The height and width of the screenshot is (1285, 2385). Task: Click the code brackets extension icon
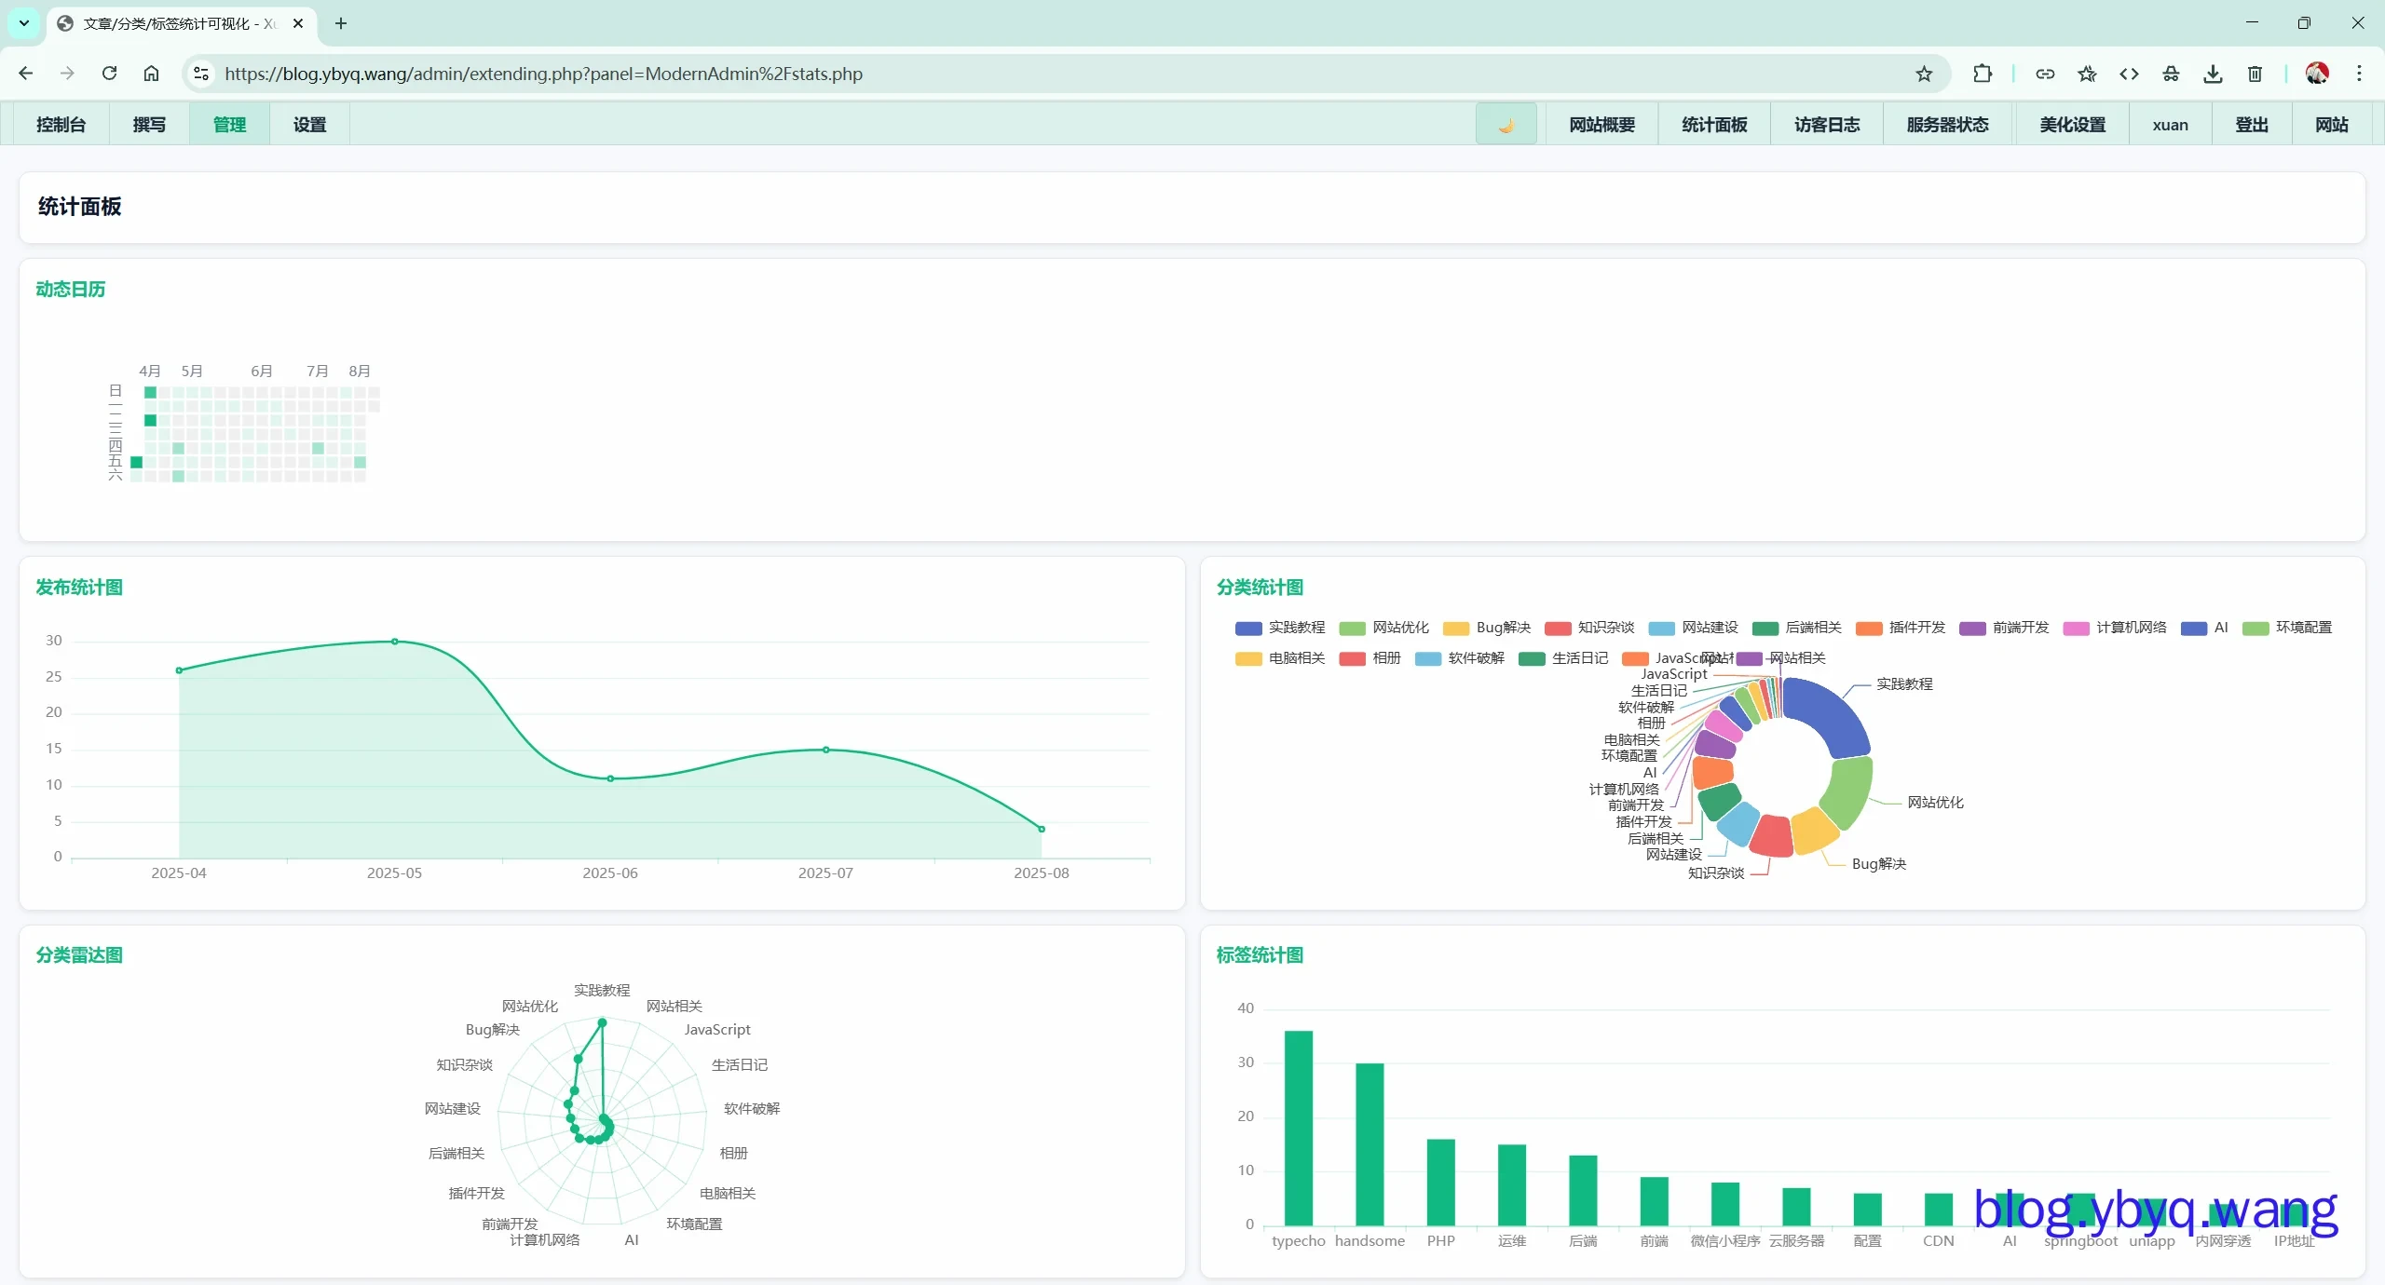[x=2129, y=74]
